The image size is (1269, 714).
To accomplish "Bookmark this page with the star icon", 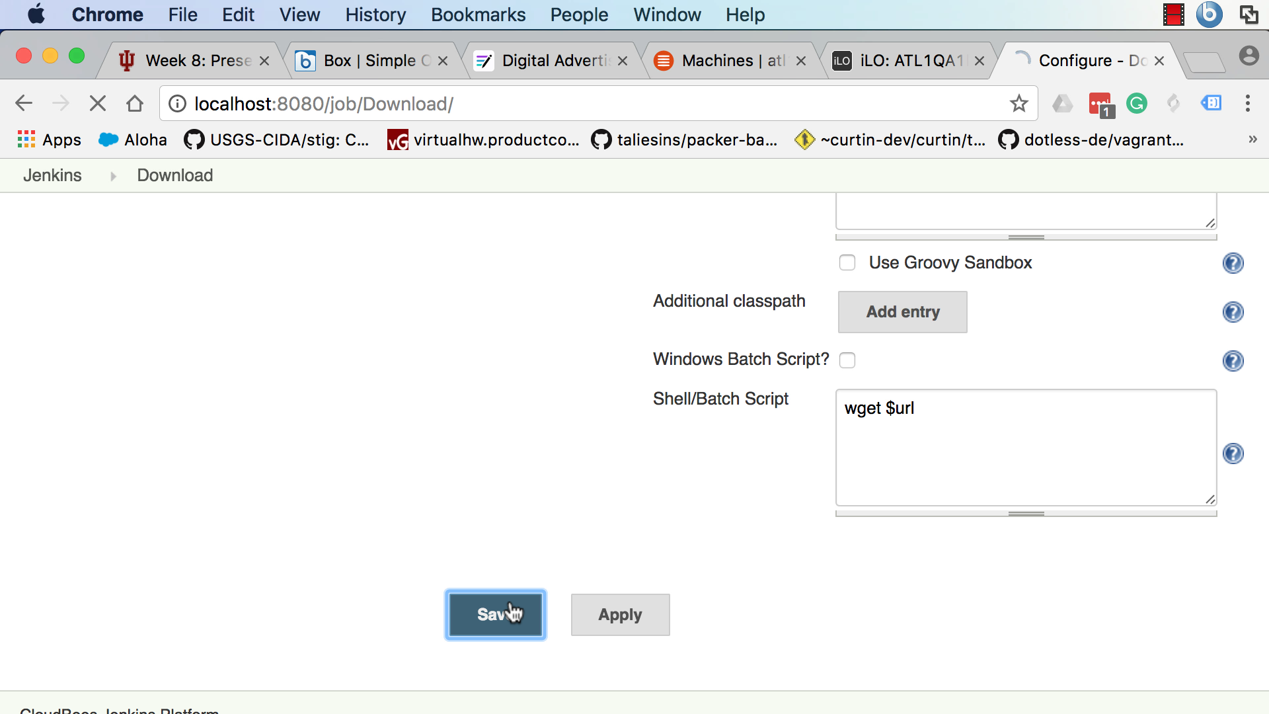I will pyautogui.click(x=1019, y=104).
